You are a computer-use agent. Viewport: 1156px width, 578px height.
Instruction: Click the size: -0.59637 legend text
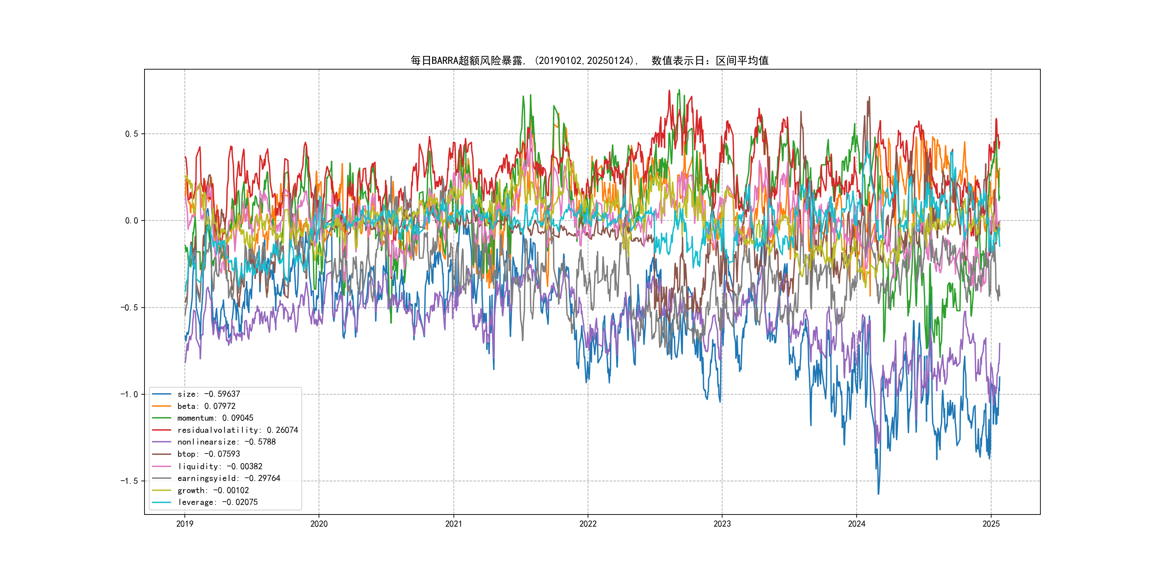pyautogui.click(x=209, y=394)
